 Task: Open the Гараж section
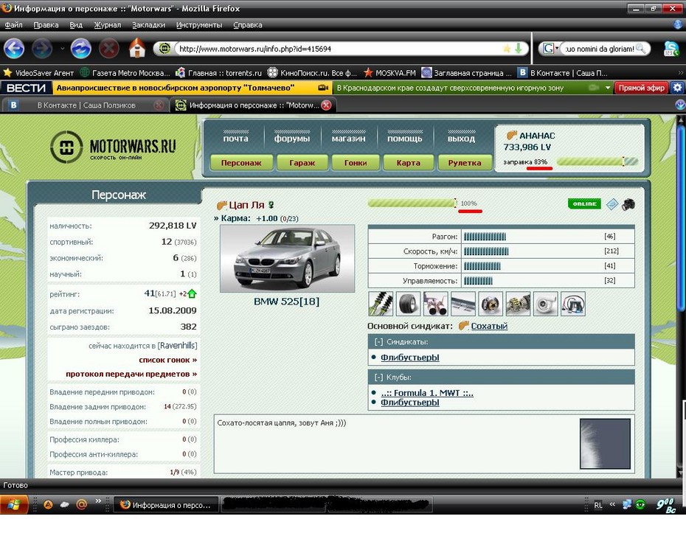pos(302,163)
